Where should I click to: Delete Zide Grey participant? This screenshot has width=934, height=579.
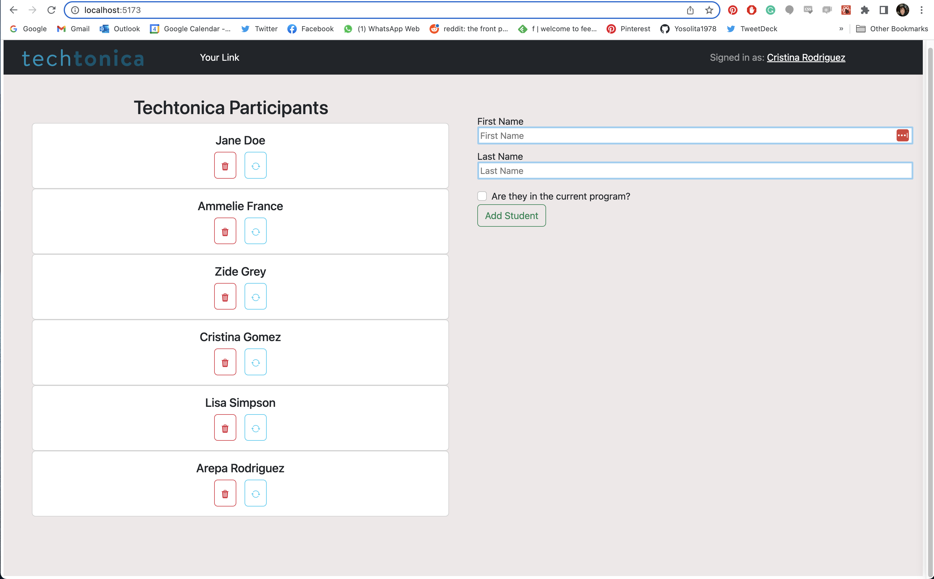tap(225, 297)
